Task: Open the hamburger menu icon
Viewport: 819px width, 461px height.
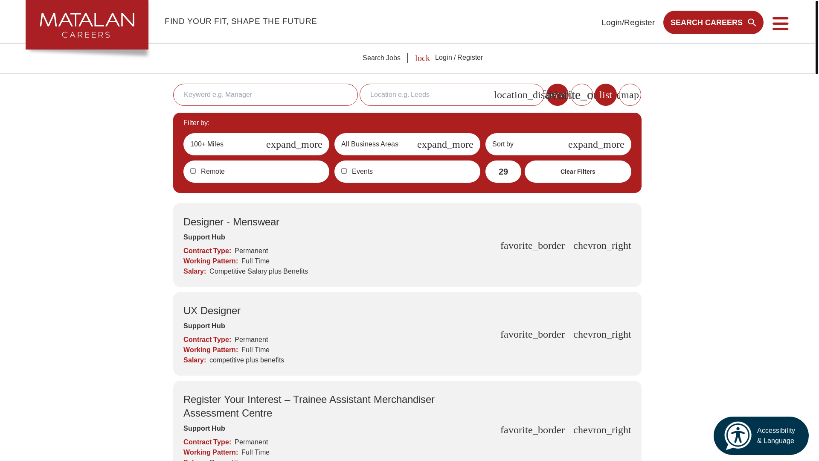Action: (780, 23)
